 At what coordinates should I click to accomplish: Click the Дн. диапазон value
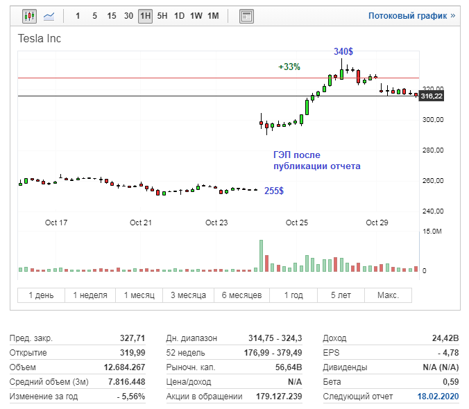(x=275, y=338)
